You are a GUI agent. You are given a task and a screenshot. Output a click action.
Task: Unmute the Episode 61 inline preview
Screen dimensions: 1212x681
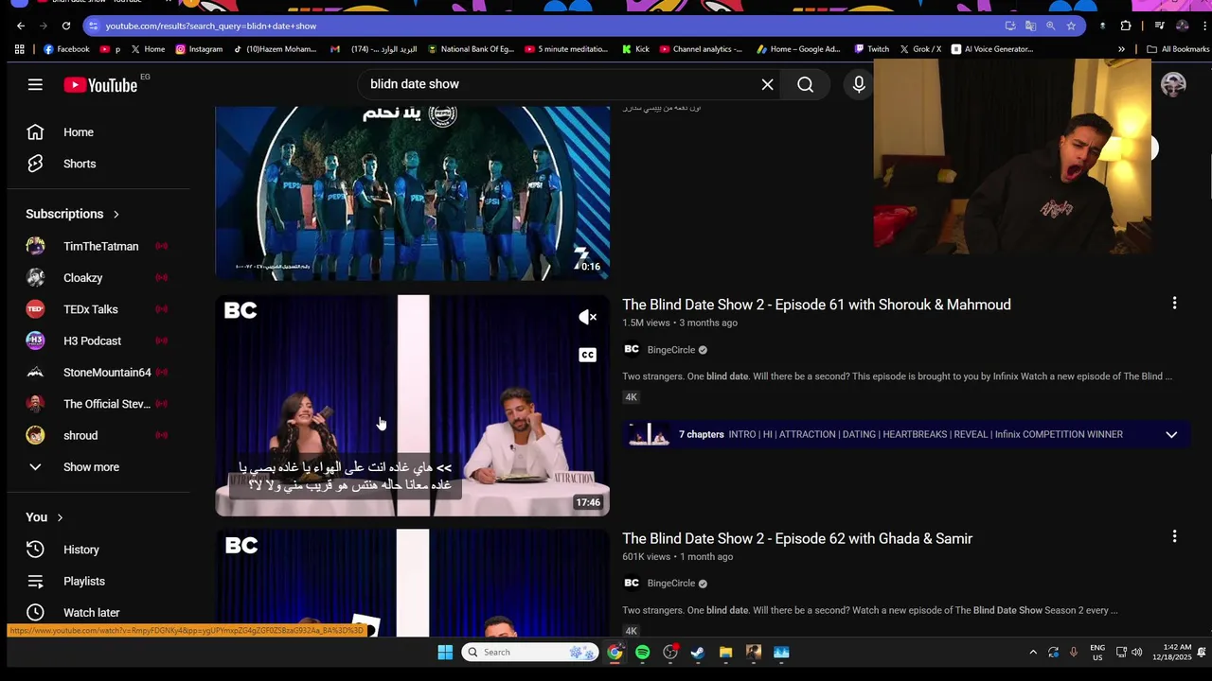pyautogui.click(x=588, y=317)
